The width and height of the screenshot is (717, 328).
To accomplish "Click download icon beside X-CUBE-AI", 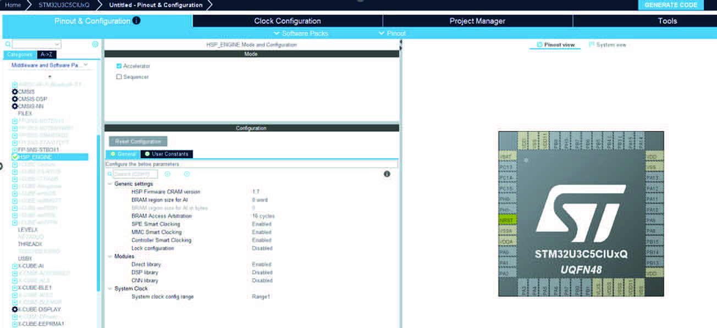I will point(15,266).
